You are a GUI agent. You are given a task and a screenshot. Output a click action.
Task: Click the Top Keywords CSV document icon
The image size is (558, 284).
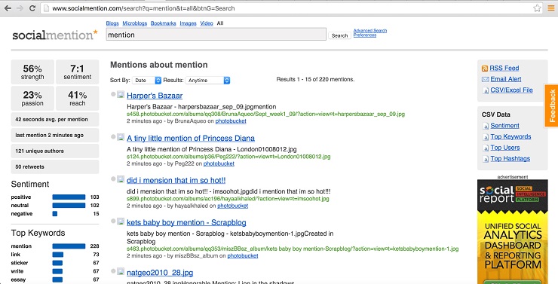point(486,137)
